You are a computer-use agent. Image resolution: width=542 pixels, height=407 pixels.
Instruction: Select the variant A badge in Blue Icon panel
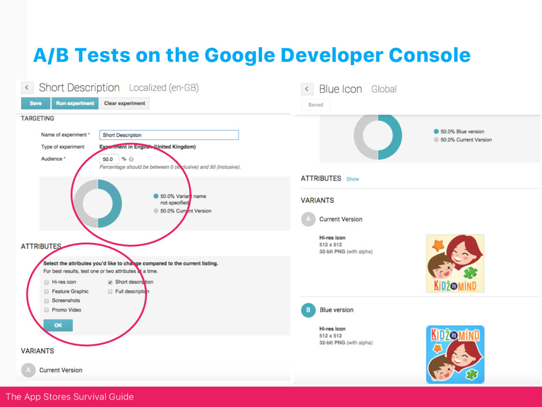point(308,219)
